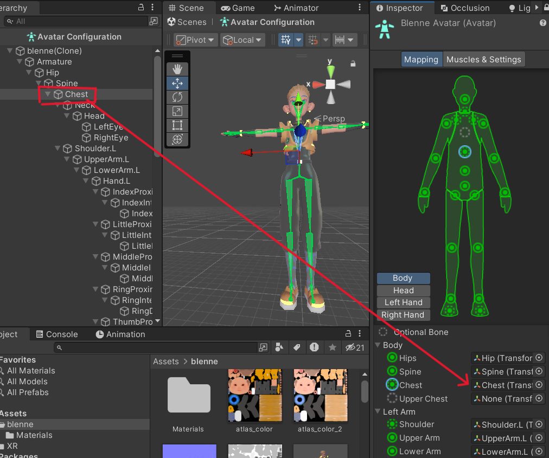Collapse the Shoulder.L hierarchy node
The height and width of the screenshot is (458, 549).
tap(58, 149)
